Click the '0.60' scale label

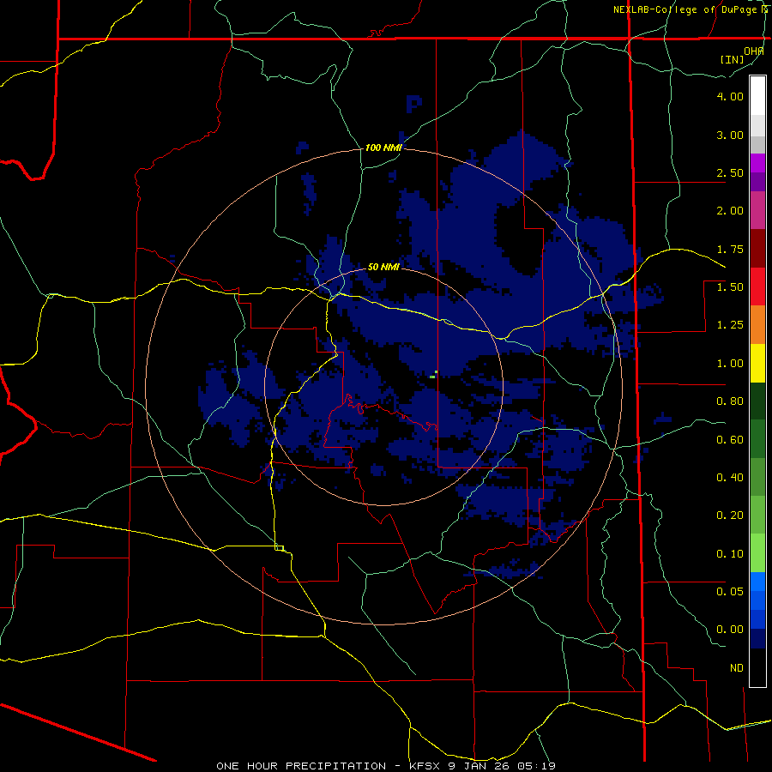(730, 440)
